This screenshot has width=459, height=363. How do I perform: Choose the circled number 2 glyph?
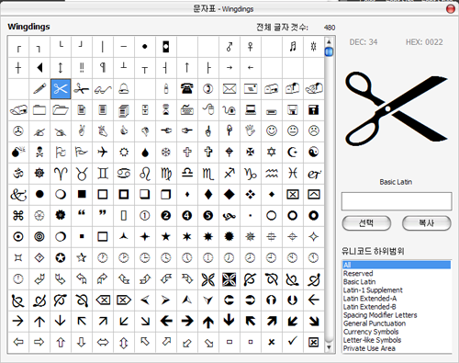(166, 216)
